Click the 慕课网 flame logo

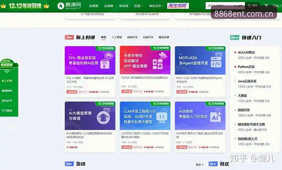(x=61, y=6)
